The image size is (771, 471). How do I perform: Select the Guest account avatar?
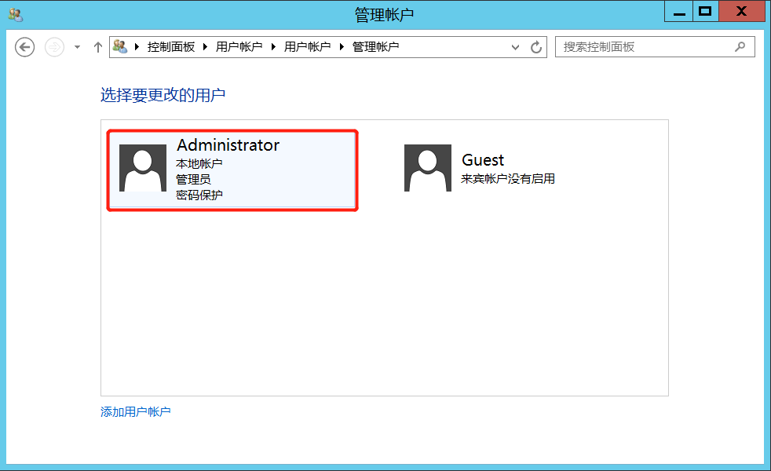pos(427,168)
